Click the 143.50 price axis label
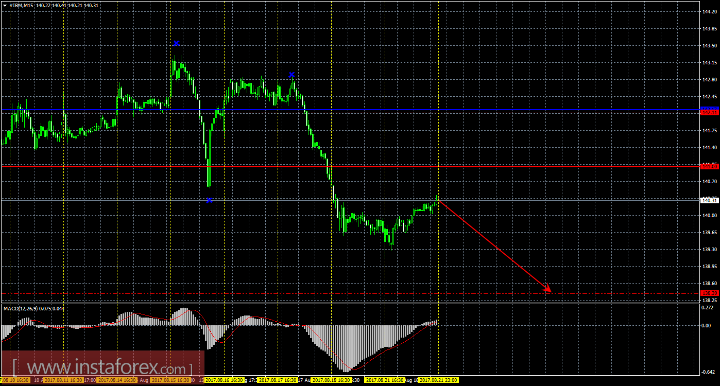The width and height of the screenshot is (720, 386). 710,46
